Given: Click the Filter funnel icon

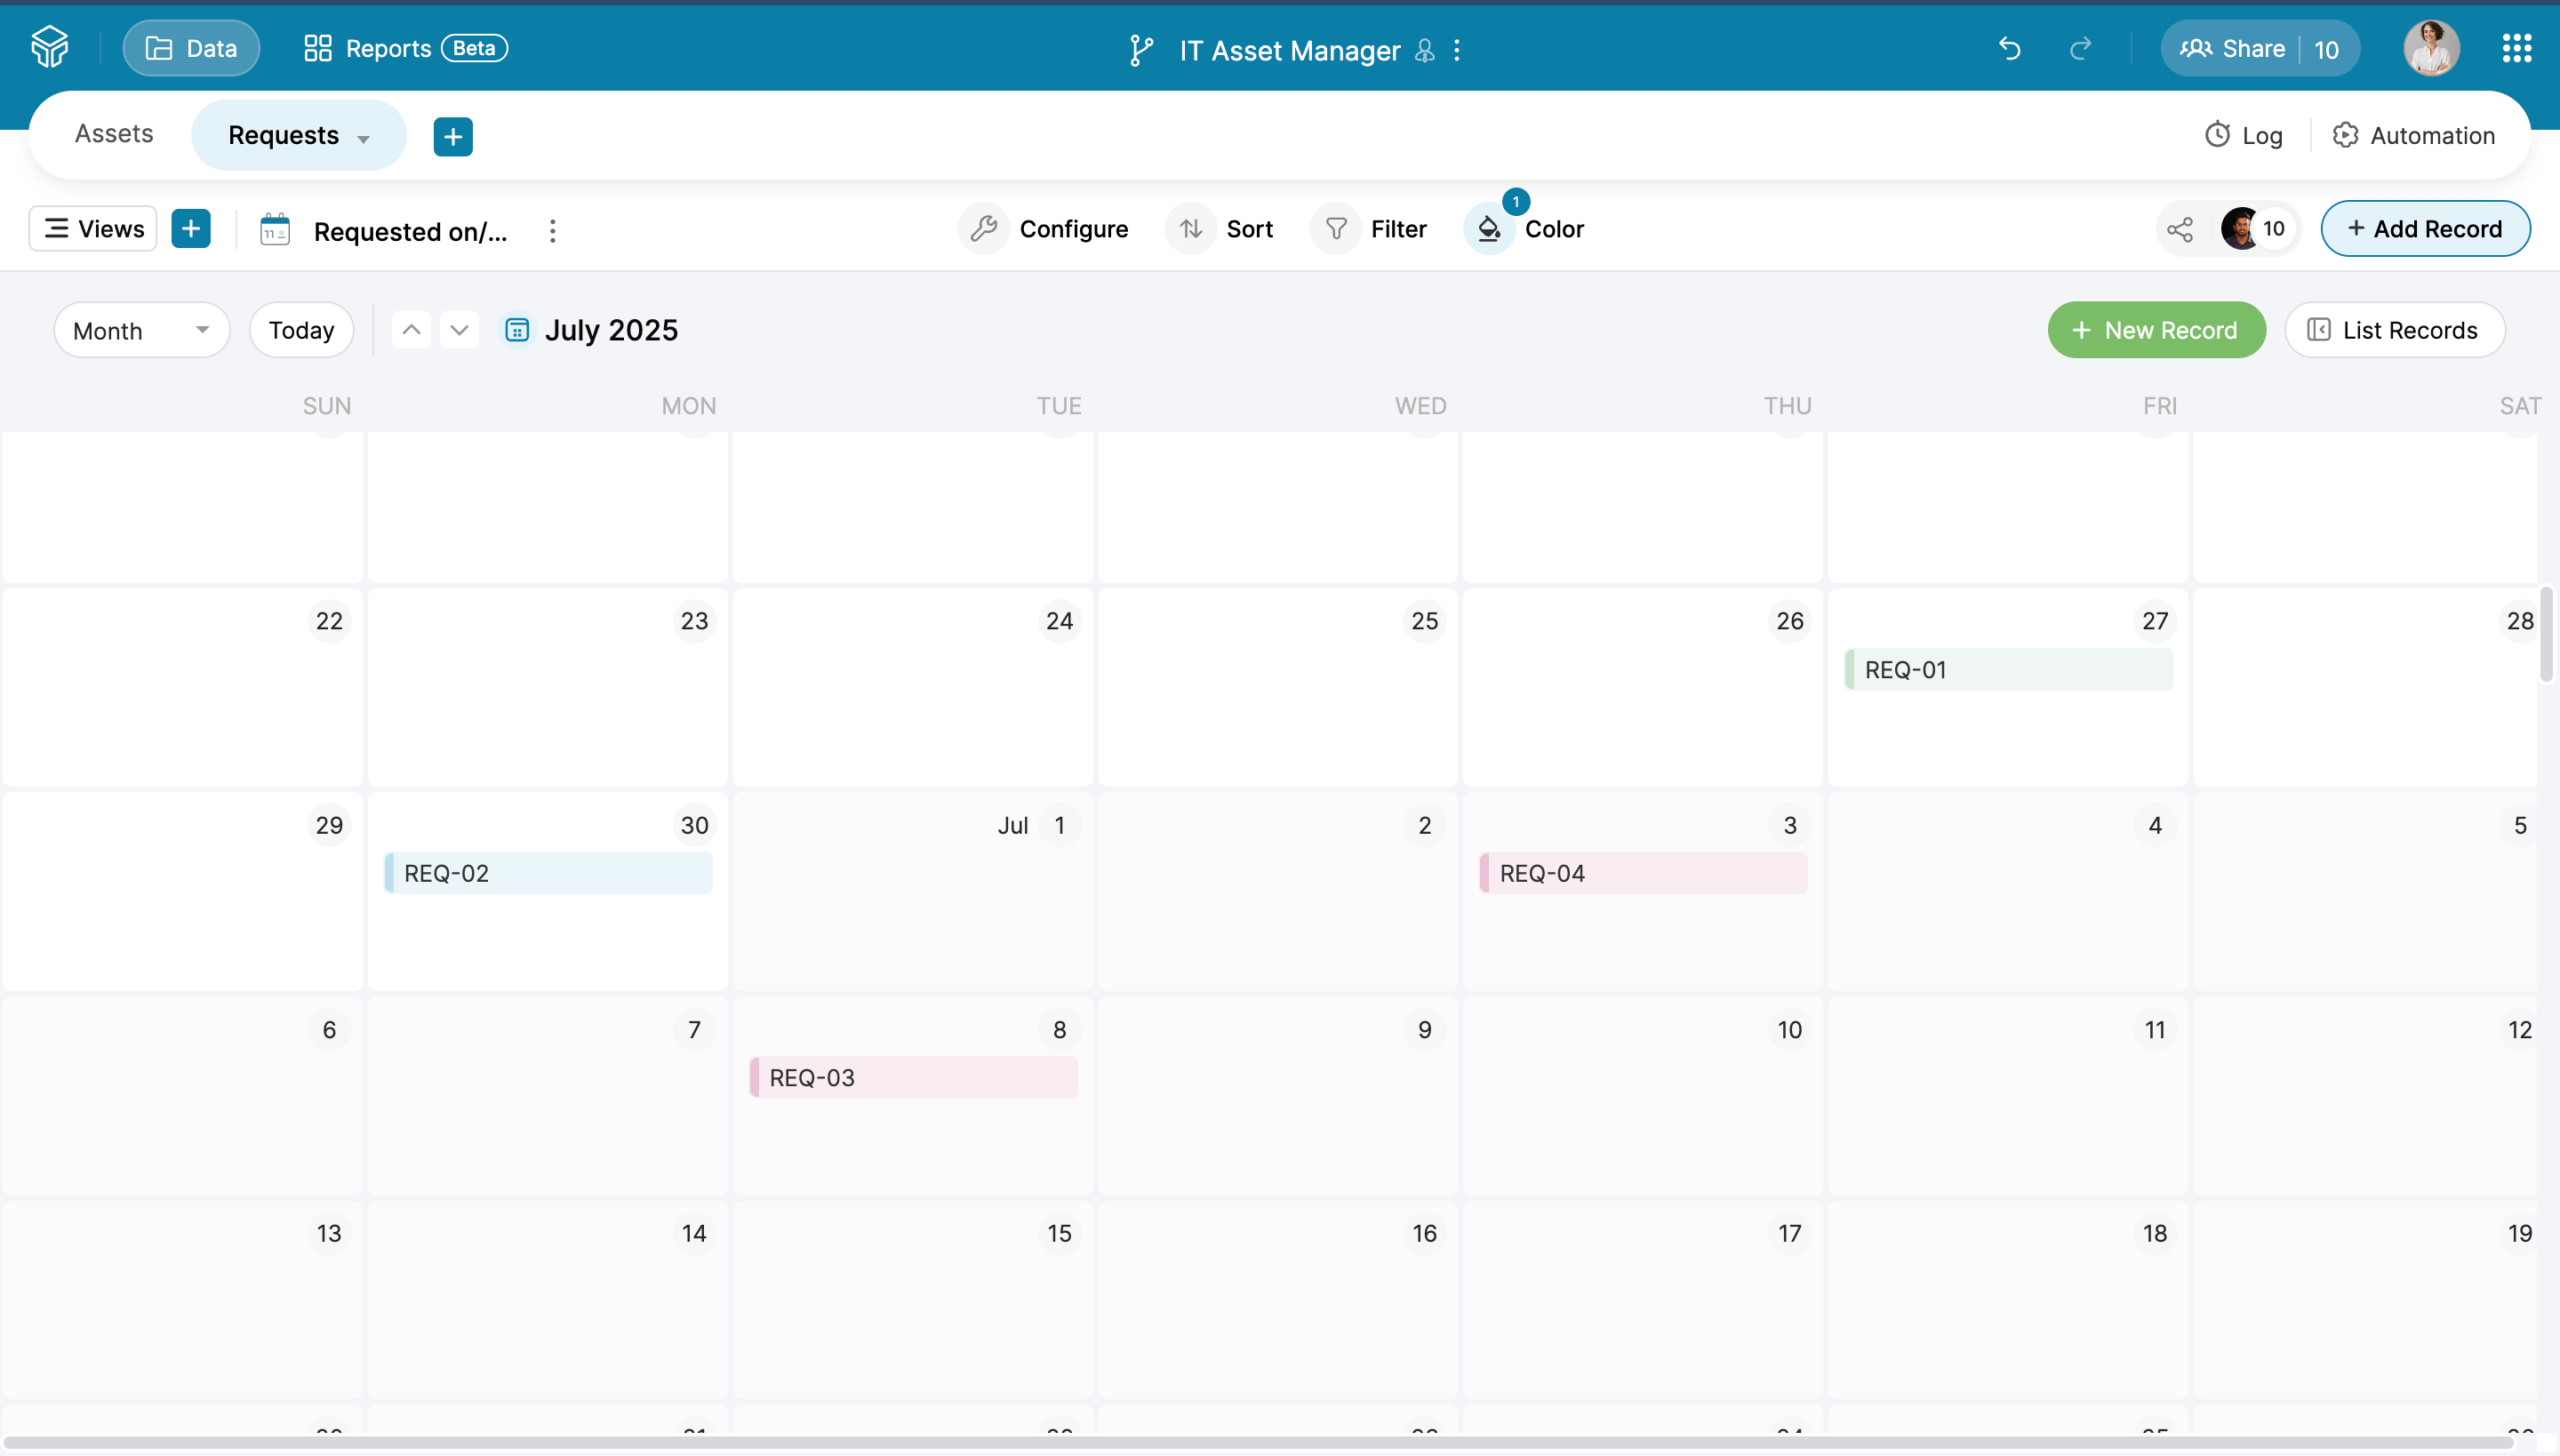Looking at the screenshot, I should click(1336, 229).
